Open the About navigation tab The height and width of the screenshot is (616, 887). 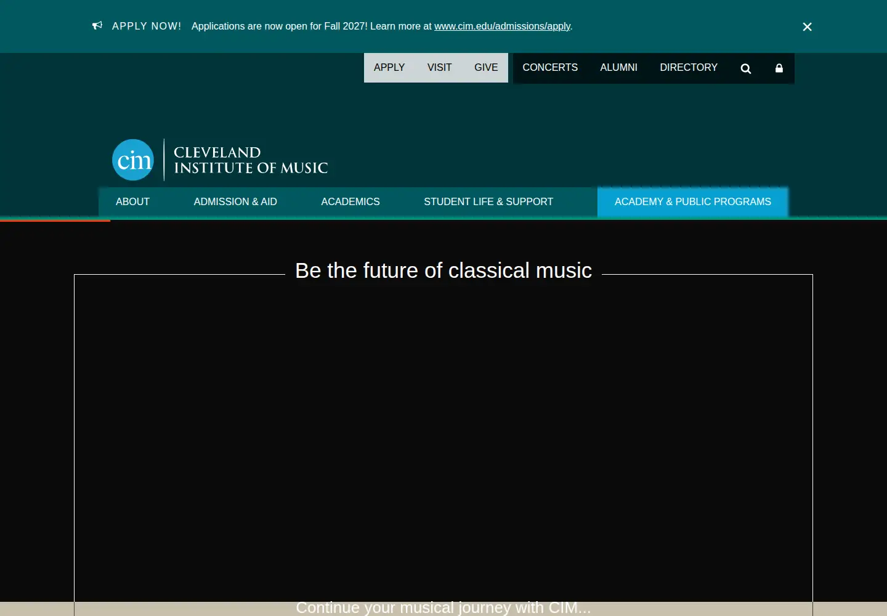tap(132, 202)
